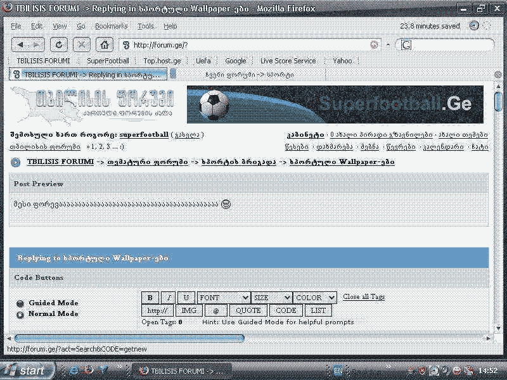Close the current tab with the tab-bar close icon
The width and height of the screenshot is (507, 380).
(498, 75)
